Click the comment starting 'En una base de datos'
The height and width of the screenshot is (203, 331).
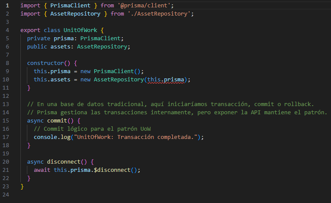point(170,104)
